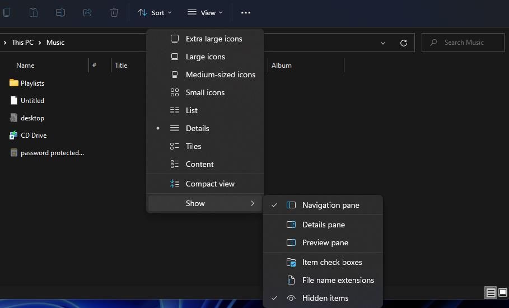Screen dimensions: 509x308
Task: Enable Item check boxes option
Action: 331,262
